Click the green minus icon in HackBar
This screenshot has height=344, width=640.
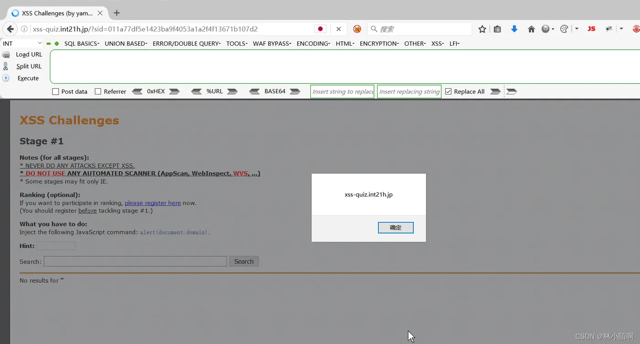(x=48, y=44)
